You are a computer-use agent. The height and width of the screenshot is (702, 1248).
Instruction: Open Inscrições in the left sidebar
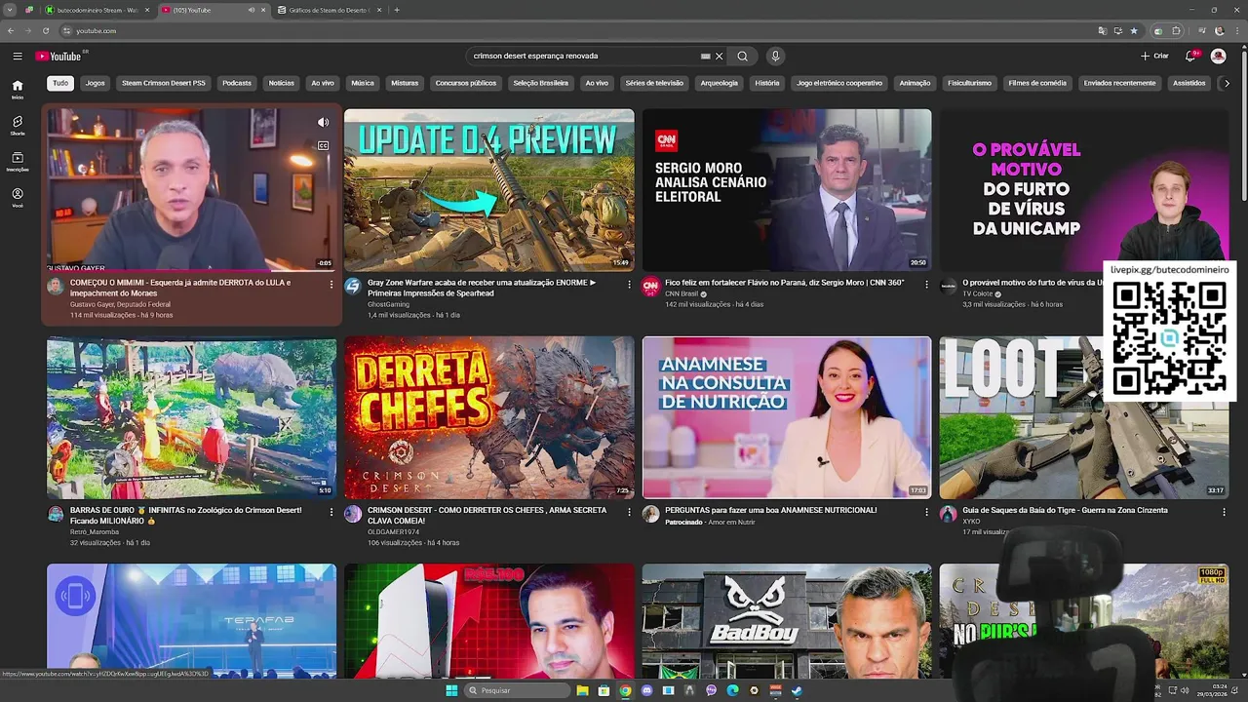18,162
